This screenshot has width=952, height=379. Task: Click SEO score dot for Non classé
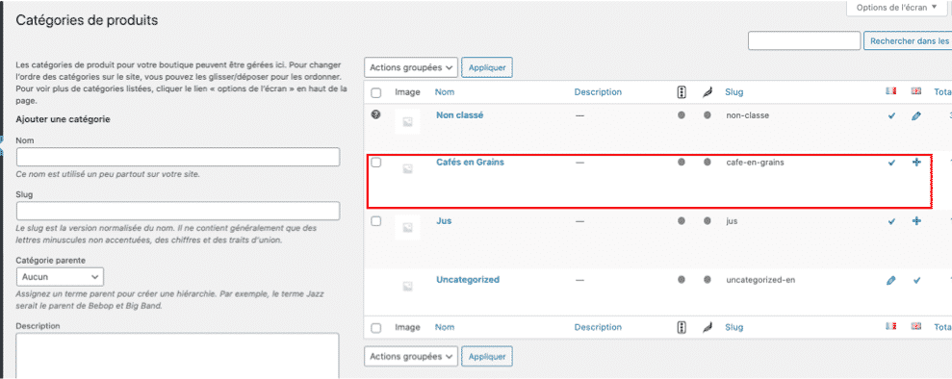tap(682, 115)
